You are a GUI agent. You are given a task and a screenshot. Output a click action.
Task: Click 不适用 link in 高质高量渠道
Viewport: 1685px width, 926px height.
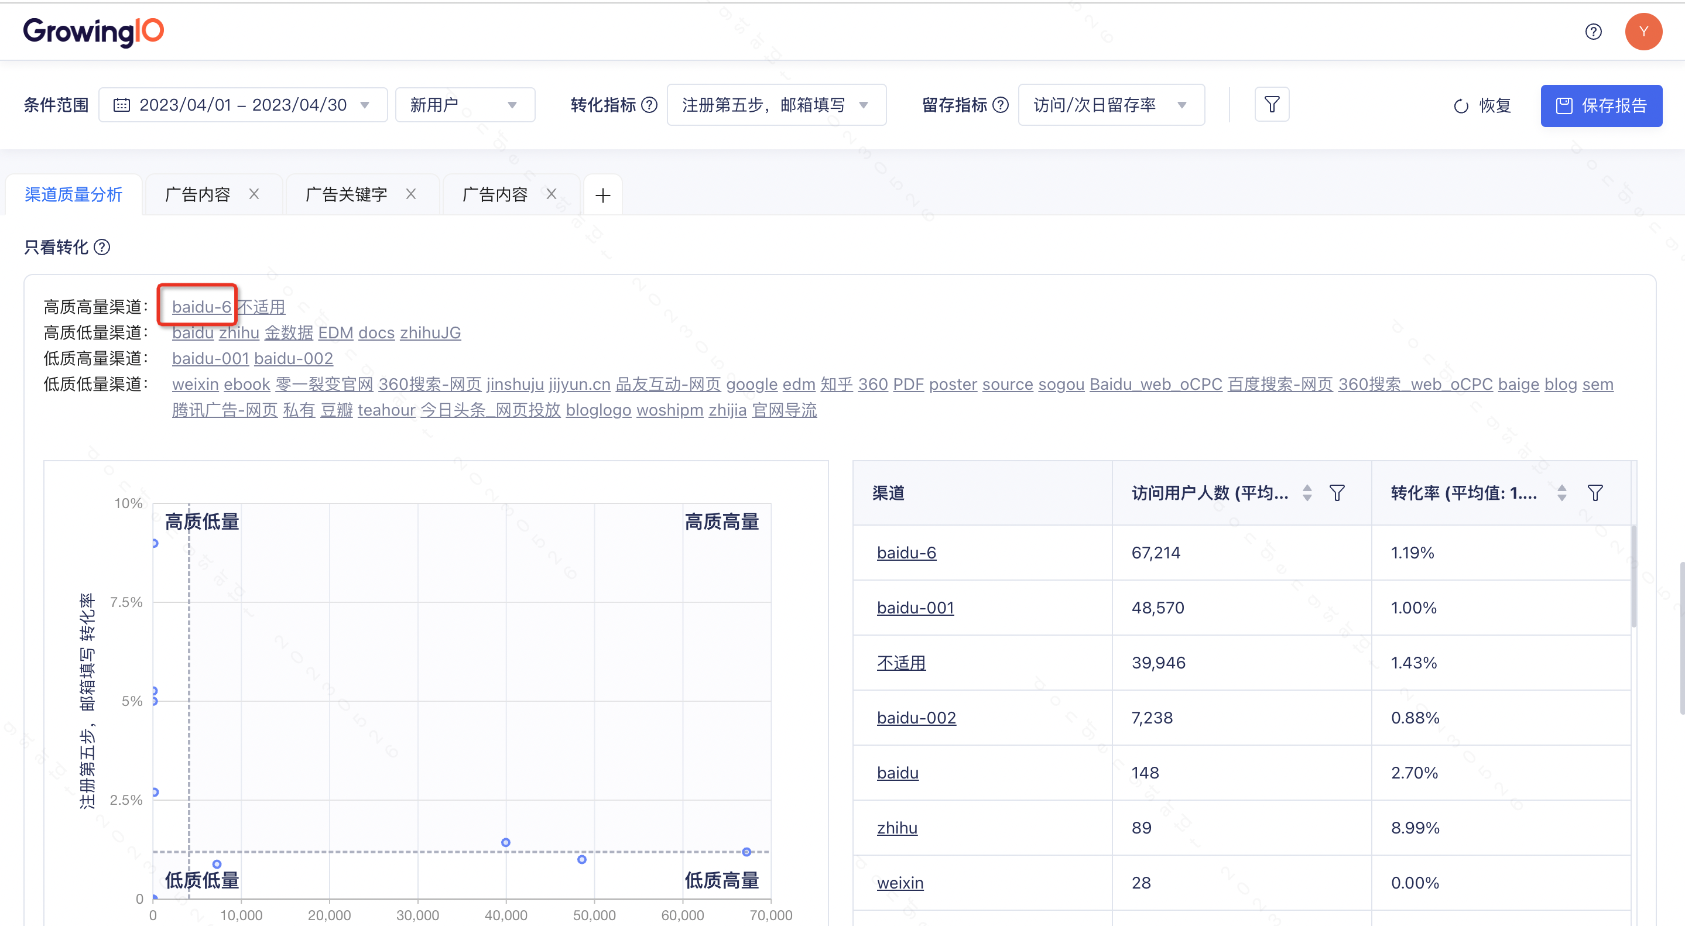click(261, 307)
